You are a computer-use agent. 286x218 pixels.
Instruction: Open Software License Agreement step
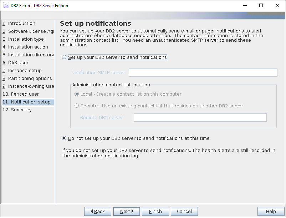(28, 31)
